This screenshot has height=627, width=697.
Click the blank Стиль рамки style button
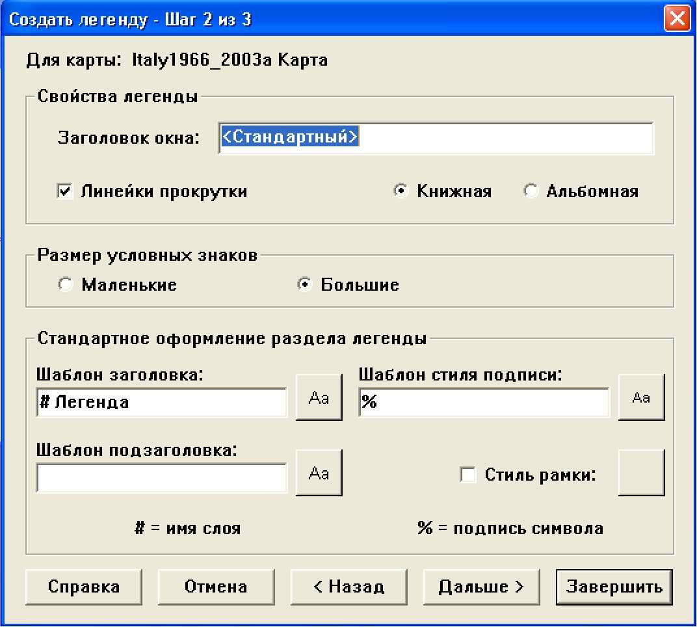pyautogui.click(x=641, y=474)
